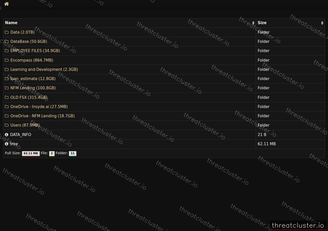Image resolution: width=328 pixels, height=231 pixels.
Task: Open EMPLOYEE FILES (34.9GB) folder
Action: click(x=35, y=51)
